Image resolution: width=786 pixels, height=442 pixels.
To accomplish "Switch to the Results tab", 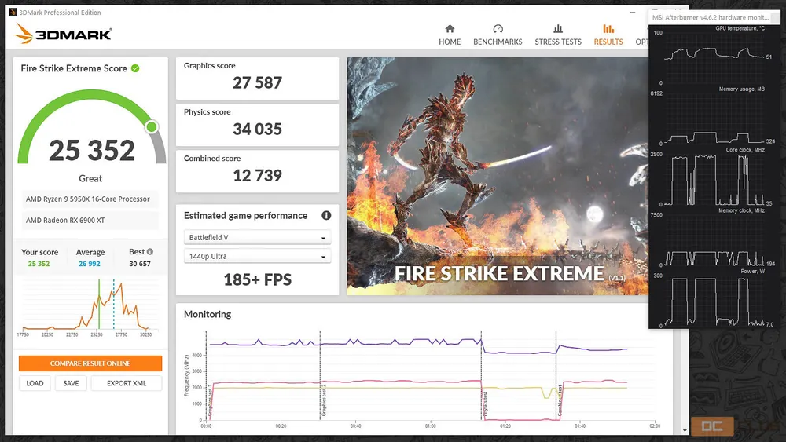I will (608, 35).
